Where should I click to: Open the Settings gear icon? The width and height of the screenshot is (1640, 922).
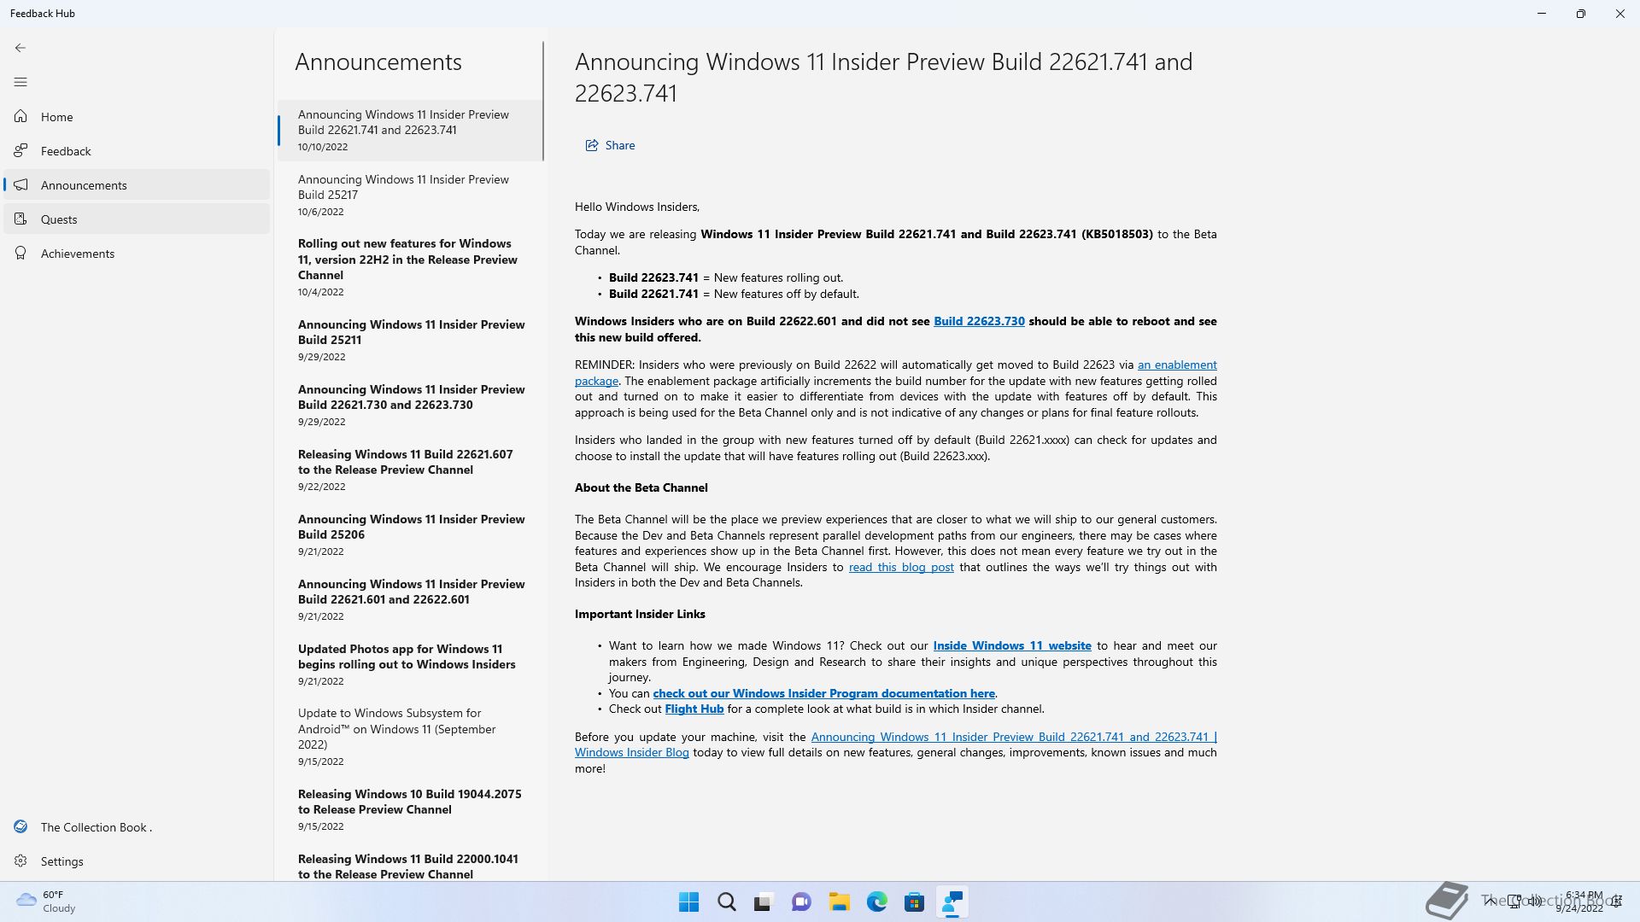coord(20,861)
